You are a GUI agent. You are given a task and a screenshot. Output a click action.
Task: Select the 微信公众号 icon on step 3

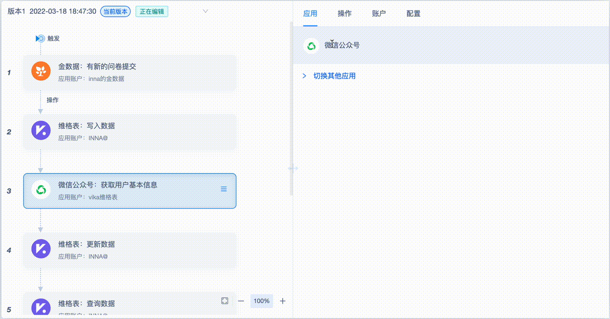pos(41,189)
